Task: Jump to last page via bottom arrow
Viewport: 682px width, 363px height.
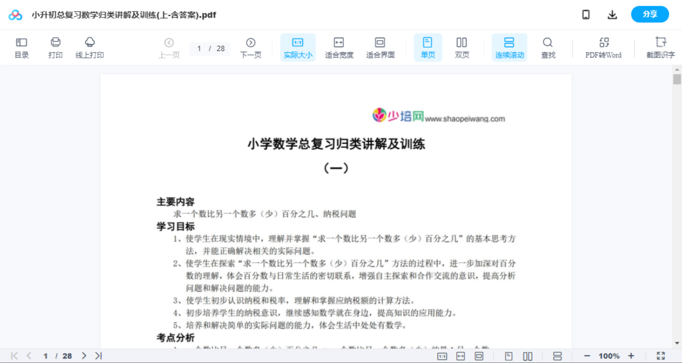Action: [x=99, y=355]
